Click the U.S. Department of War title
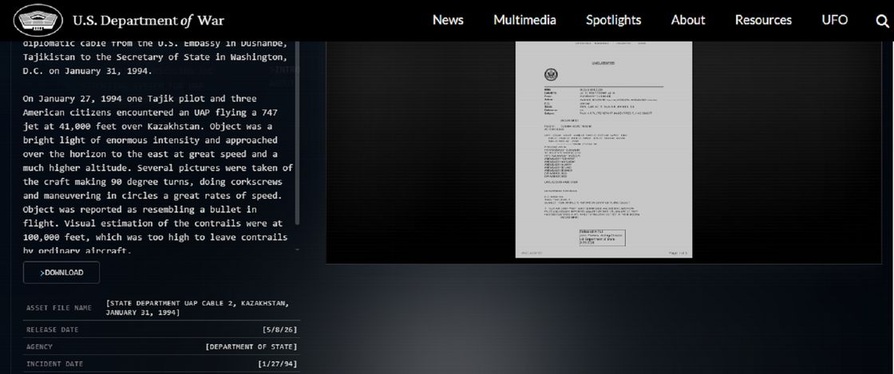Viewport: 894px width, 374px height. (148, 21)
